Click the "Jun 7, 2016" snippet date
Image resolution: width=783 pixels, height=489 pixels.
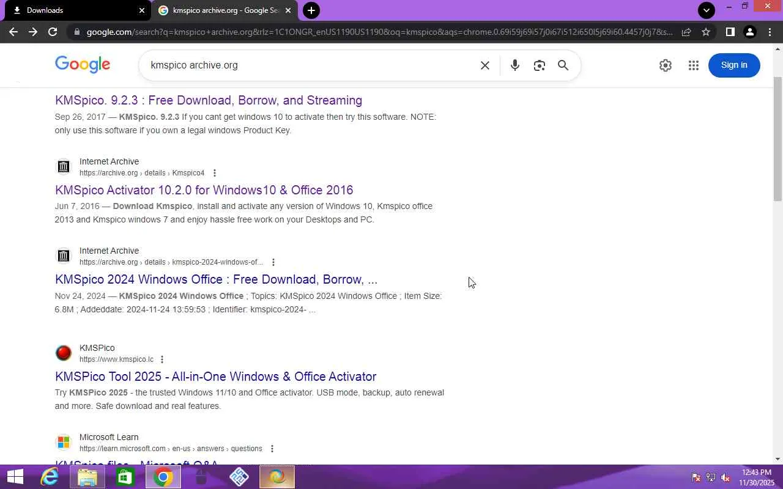(77, 206)
